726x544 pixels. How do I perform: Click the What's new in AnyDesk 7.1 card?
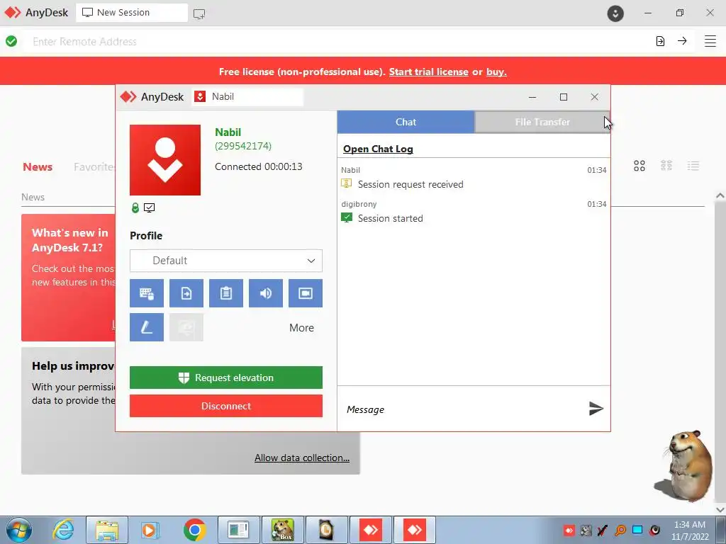click(69, 278)
